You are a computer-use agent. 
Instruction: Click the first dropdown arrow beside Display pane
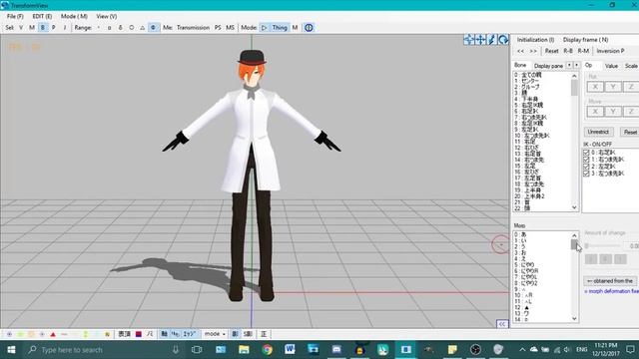569,65
